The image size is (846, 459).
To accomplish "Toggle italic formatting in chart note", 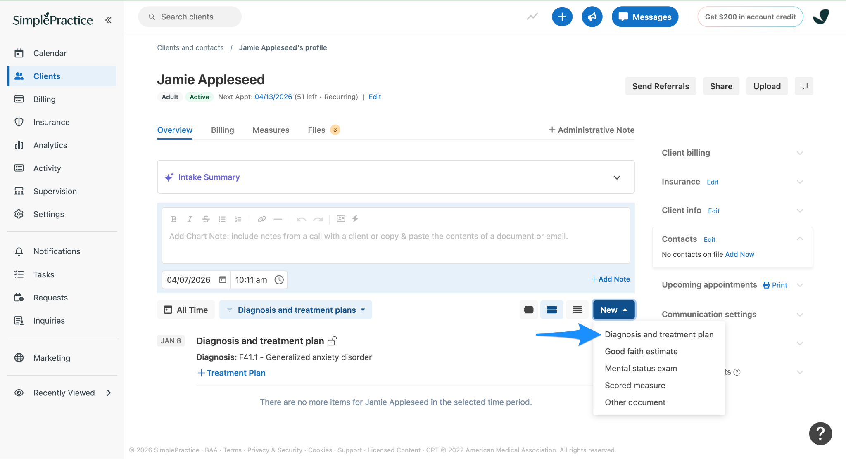I will 190,219.
